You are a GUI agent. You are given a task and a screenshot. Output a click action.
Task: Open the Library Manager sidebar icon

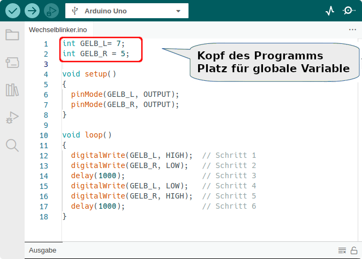coord(12,90)
